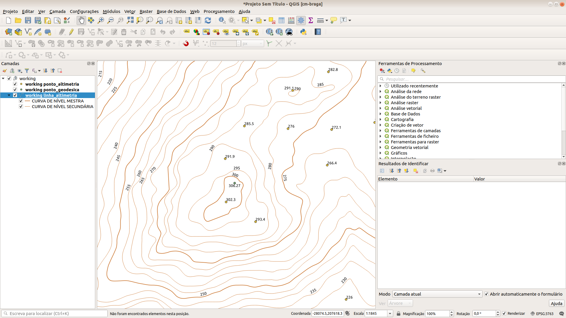Image resolution: width=566 pixels, height=318 pixels.
Task: Disable the Renderizar checkbox
Action: pyautogui.click(x=504, y=314)
